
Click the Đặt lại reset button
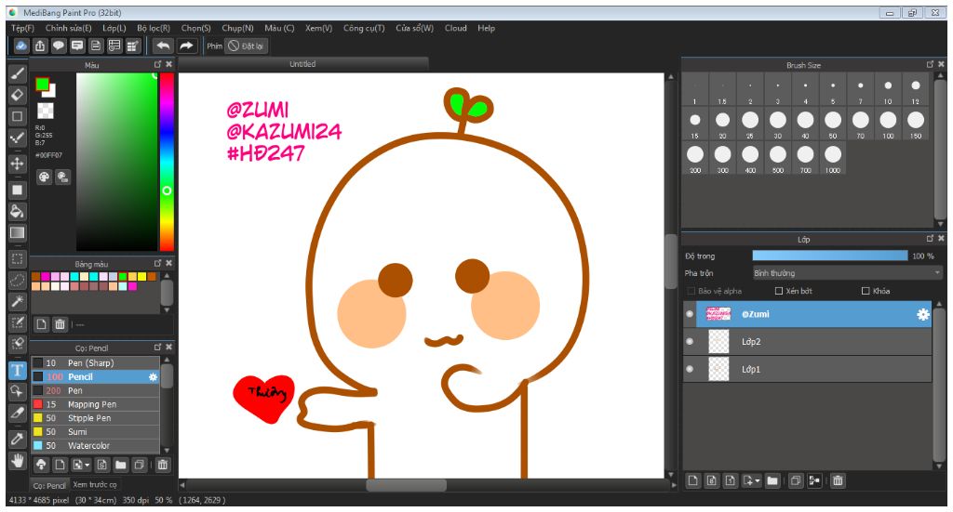[246, 46]
